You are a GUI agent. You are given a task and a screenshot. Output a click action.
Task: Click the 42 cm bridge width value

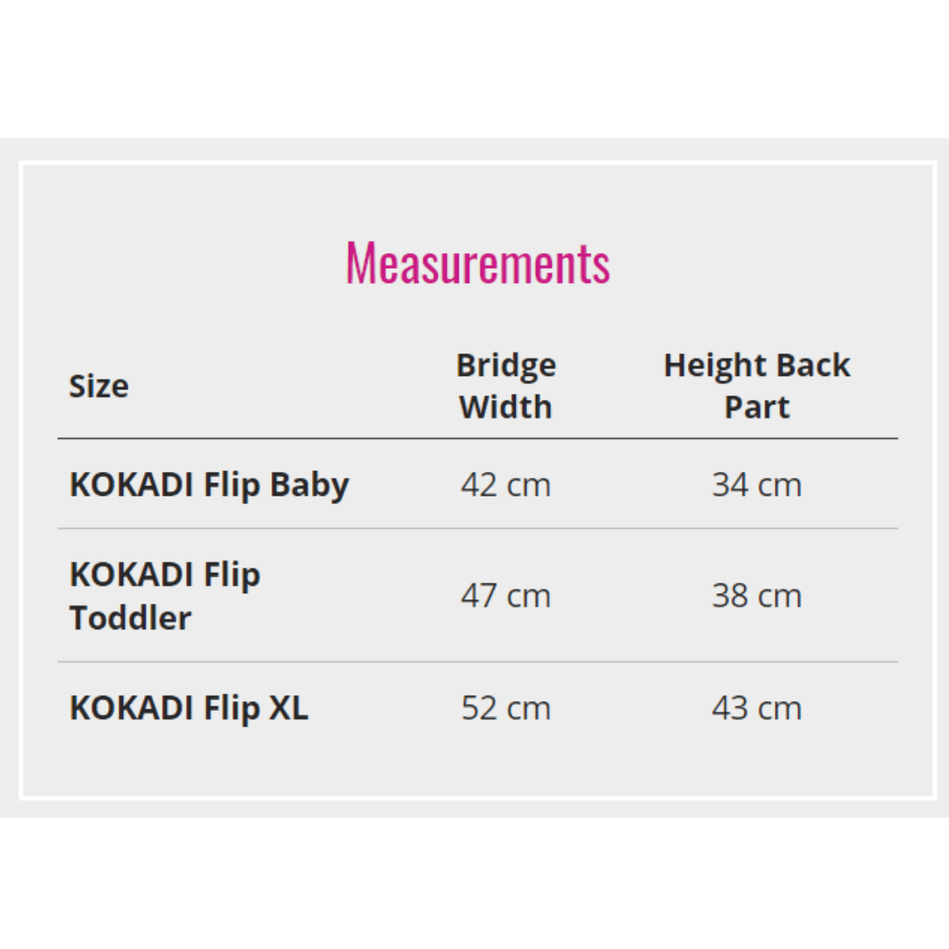[x=505, y=485]
